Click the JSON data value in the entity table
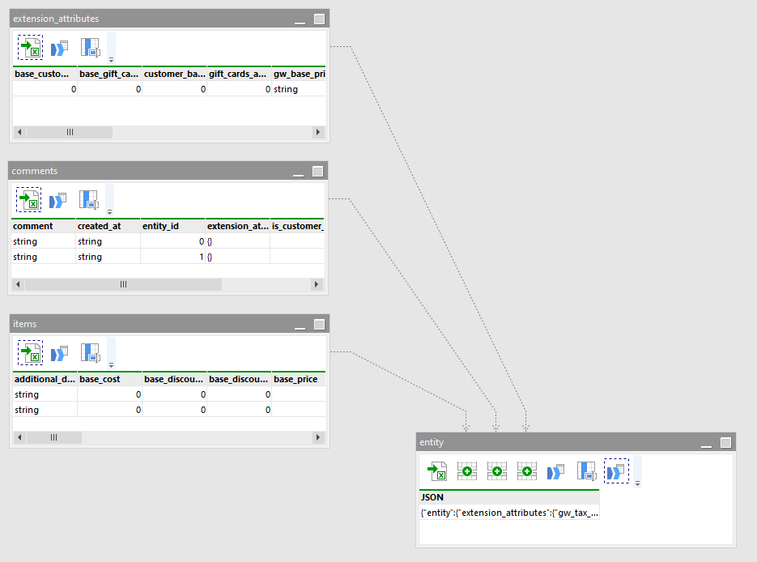Screen dimensions: 757x562 point(508,513)
